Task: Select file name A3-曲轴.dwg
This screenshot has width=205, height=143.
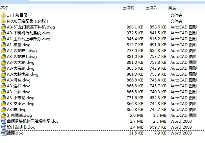Action: click(19, 92)
